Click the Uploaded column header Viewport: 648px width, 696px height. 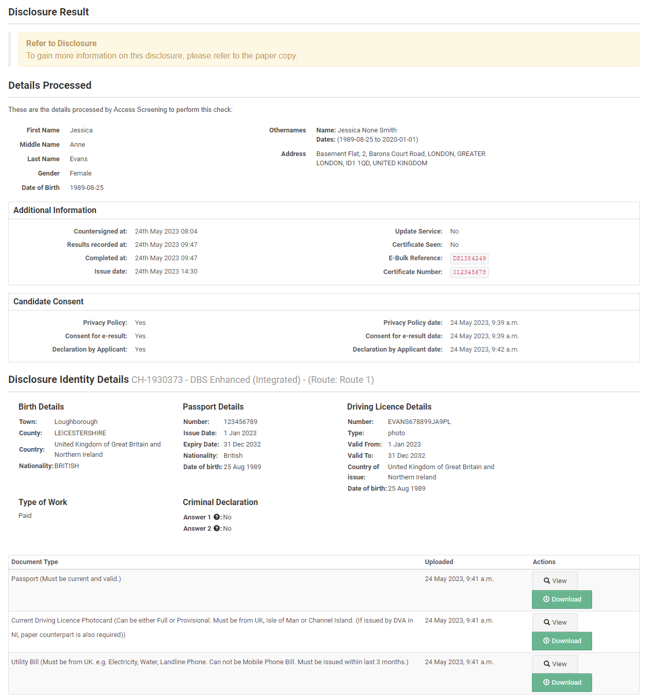pos(439,562)
